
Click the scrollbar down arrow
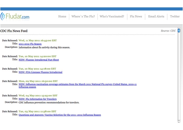(x=179, y=122)
